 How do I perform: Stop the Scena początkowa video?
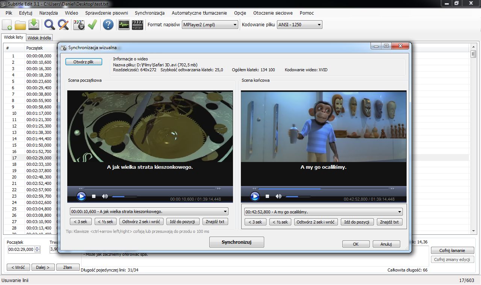(94, 196)
